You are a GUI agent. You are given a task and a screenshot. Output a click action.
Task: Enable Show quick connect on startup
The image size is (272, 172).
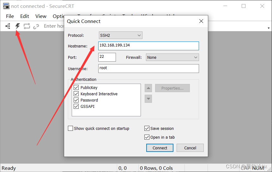point(70,128)
